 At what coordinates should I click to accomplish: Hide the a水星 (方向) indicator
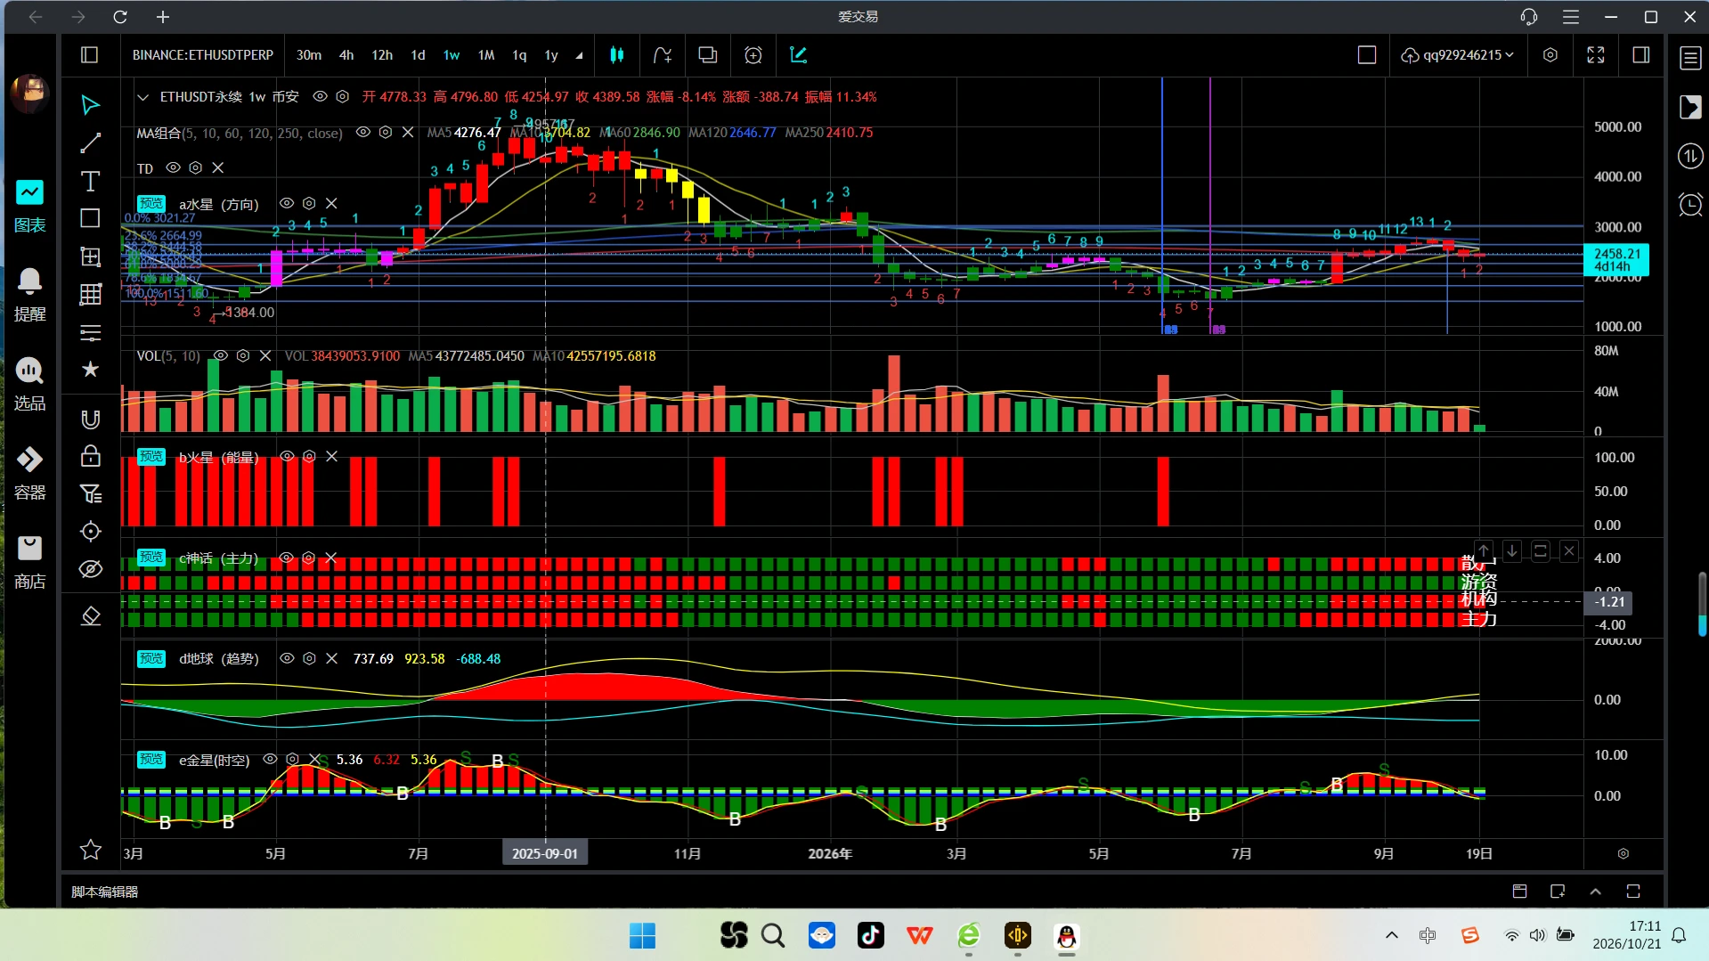287,203
